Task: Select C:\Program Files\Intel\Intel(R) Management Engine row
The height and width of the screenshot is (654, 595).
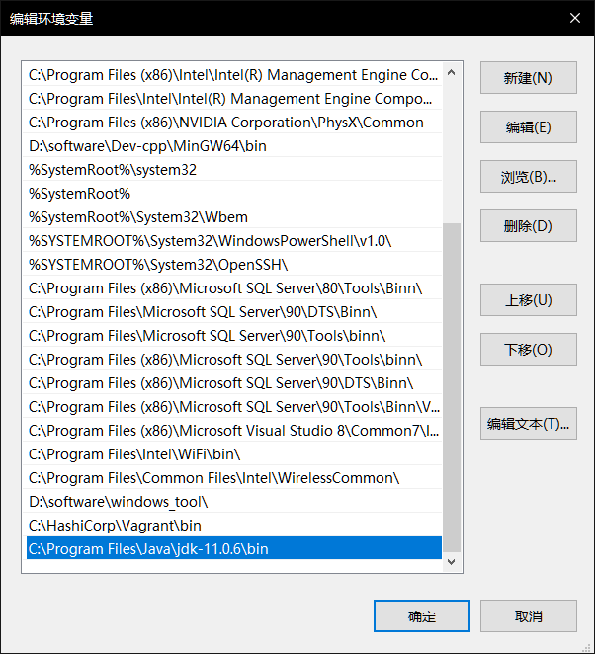Action: pos(234,99)
